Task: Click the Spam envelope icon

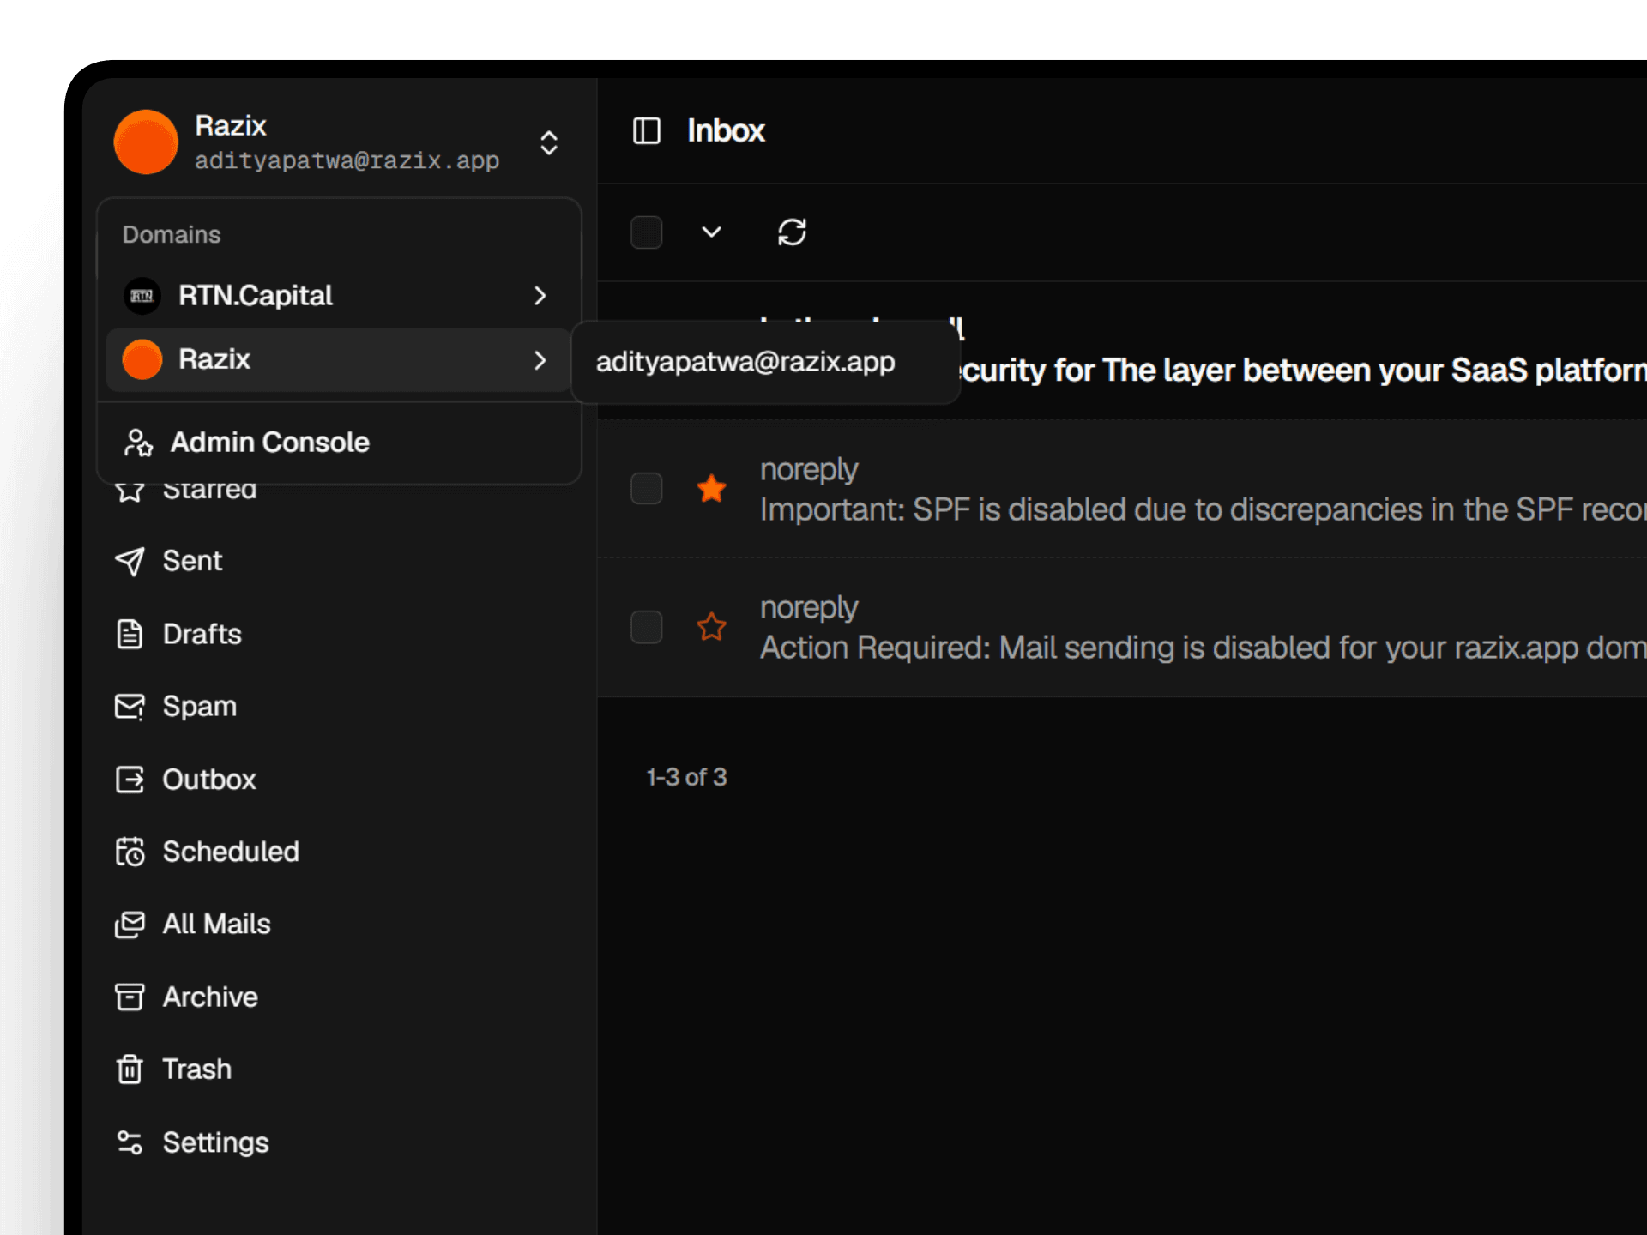Action: [130, 707]
